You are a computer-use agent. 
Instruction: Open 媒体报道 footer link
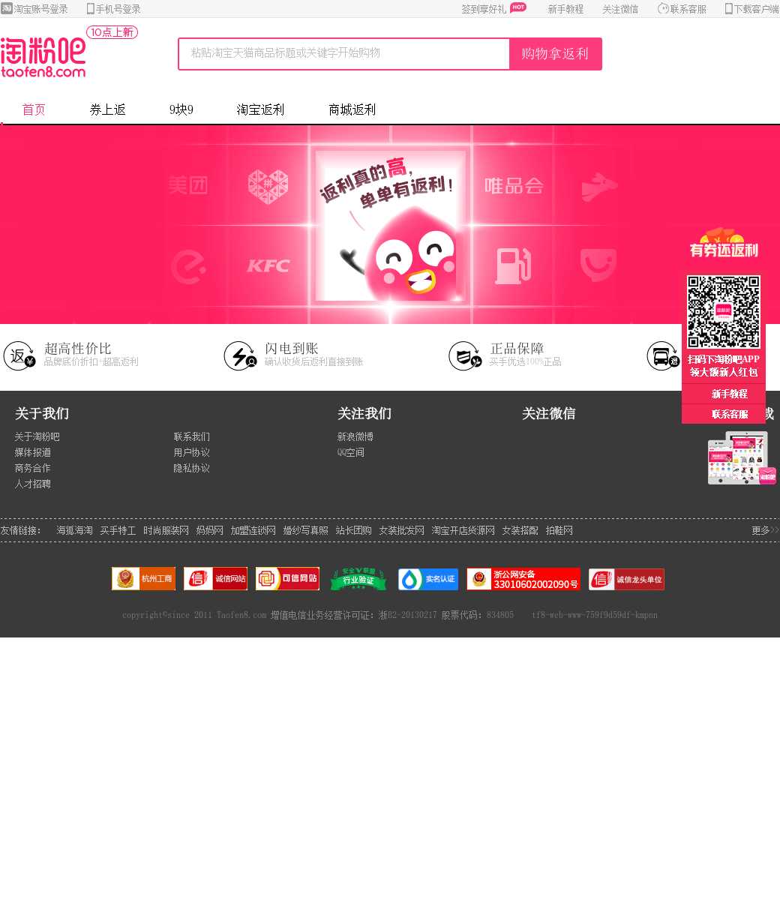click(x=32, y=452)
